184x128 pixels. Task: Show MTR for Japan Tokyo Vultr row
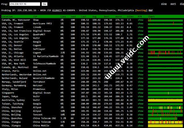click(140, 96)
